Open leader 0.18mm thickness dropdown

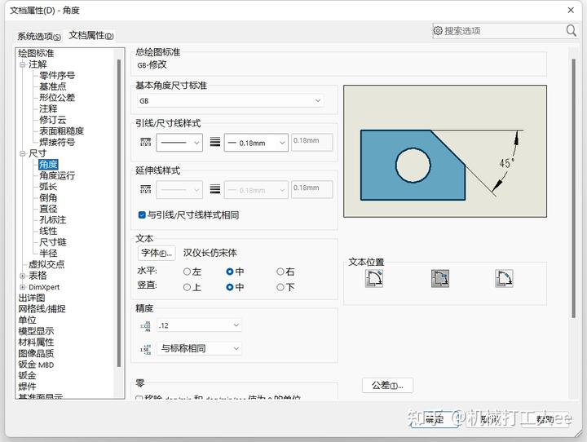coord(256,143)
